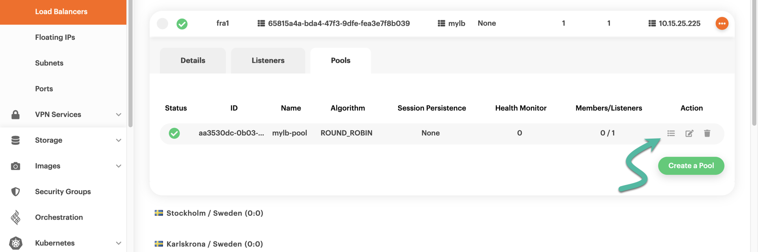Expand the Storage section chevron

tap(118, 140)
